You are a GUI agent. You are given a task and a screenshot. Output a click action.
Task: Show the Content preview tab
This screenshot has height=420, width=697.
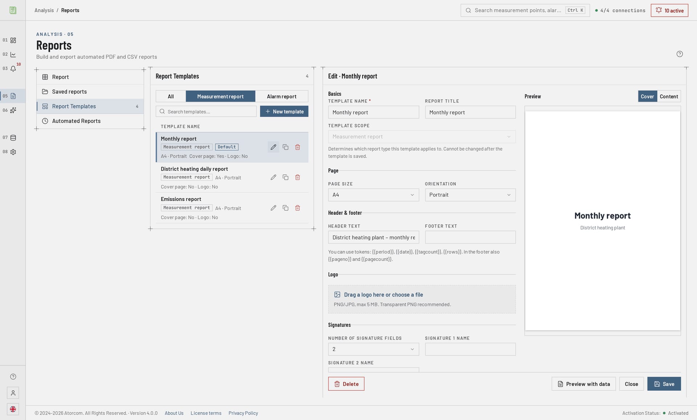click(x=669, y=96)
